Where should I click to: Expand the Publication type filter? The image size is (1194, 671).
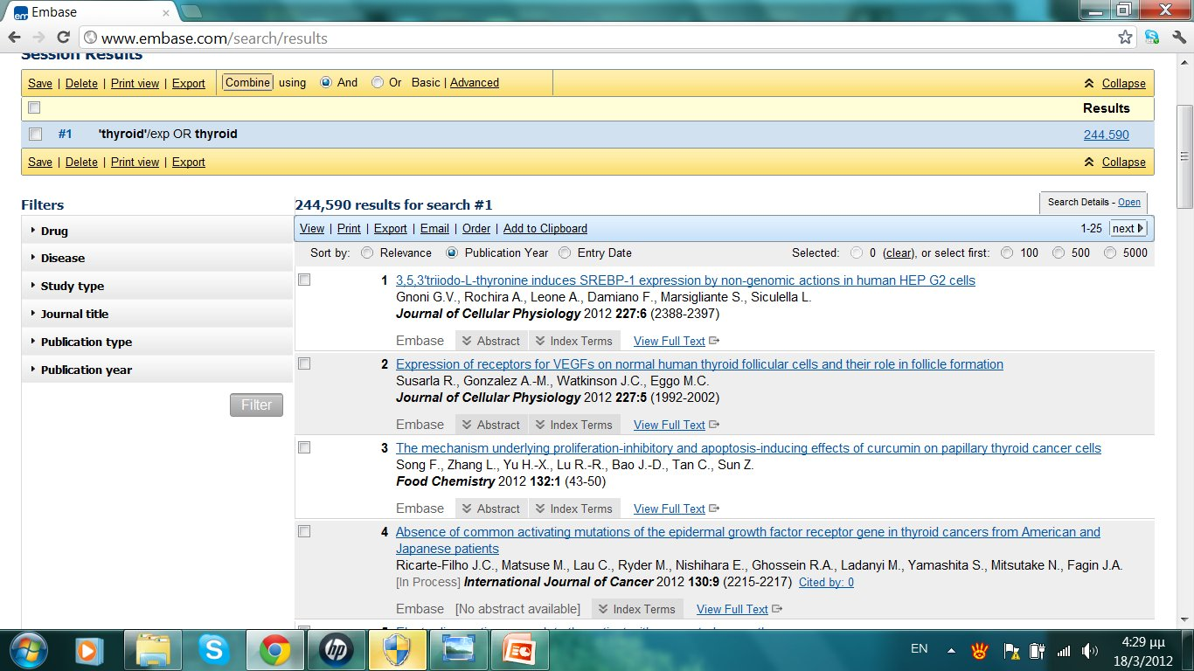pyautogui.click(x=157, y=342)
